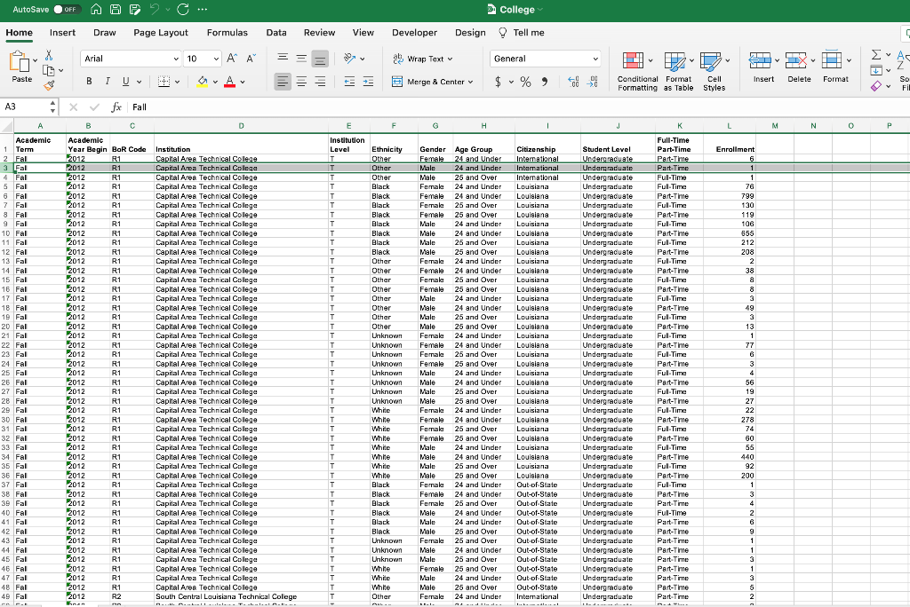The image size is (910, 607).
Task: Toggle bold formatting
Action: pos(89,81)
